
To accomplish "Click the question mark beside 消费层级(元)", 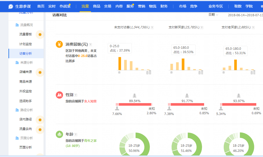I will pyautogui.click(x=90, y=45).
